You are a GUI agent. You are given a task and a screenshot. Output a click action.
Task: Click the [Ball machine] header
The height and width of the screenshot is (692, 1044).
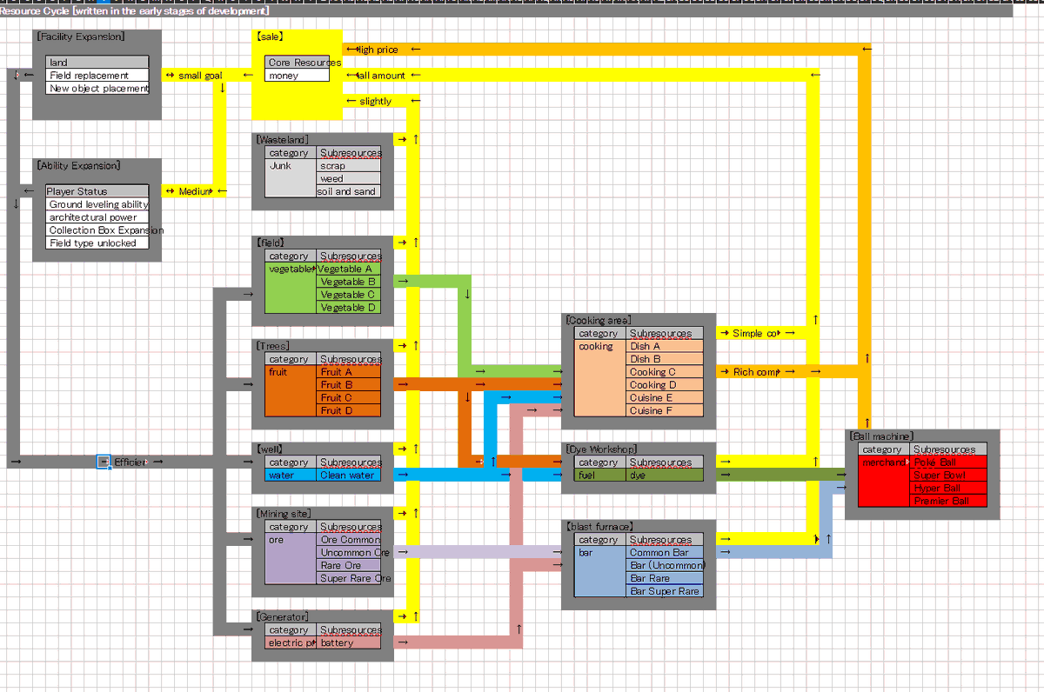(881, 436)
